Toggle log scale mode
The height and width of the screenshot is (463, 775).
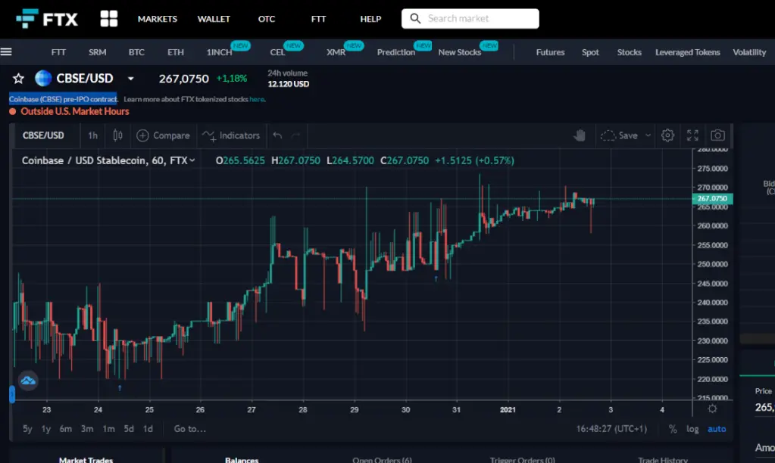[x=692, y=429]
